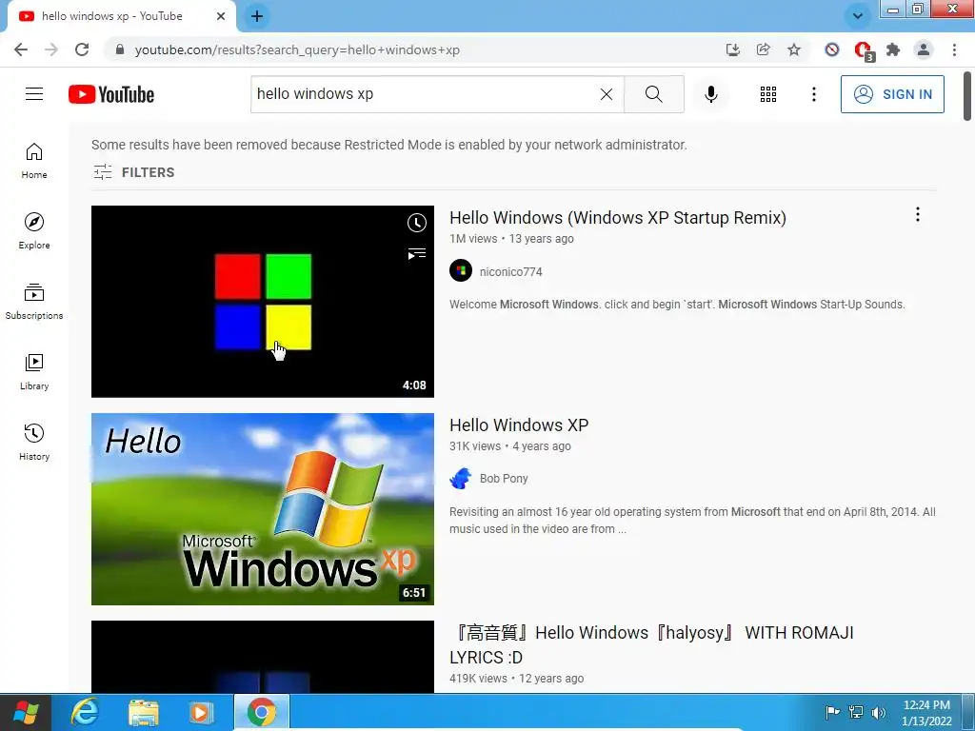Close the hello windows xp tab
975x731 pixels.
[x=221, y=16]
